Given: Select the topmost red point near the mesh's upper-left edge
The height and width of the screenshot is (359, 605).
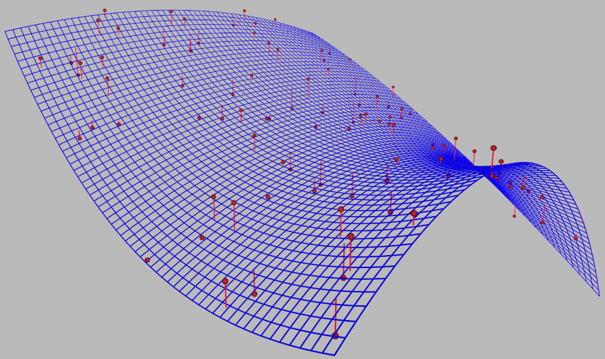Looking at the screenshot, I should coord(105,11).
